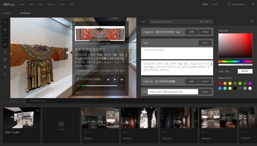Viewport: 257px width, 146px height.
Task: Select the link tool in sidebar
Action: pyautogui.click(x=5, y=45)
